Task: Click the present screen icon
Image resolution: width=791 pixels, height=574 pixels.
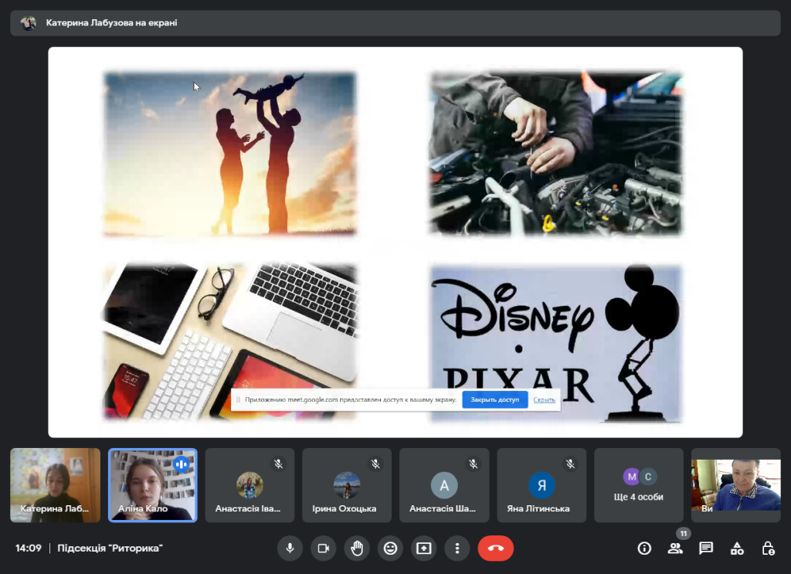Action: 423,549
